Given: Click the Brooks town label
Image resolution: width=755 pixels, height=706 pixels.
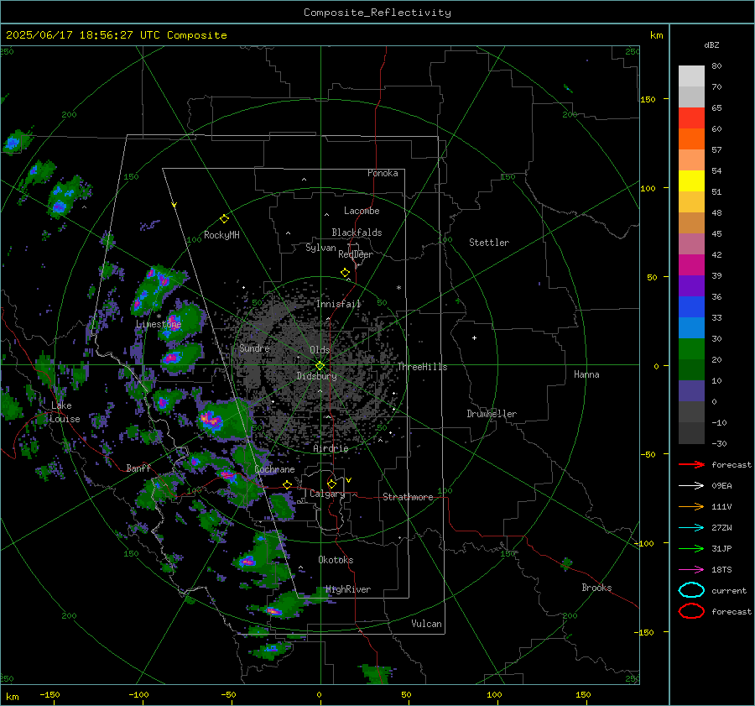Looking at the screenshot, I should [596, 588].
